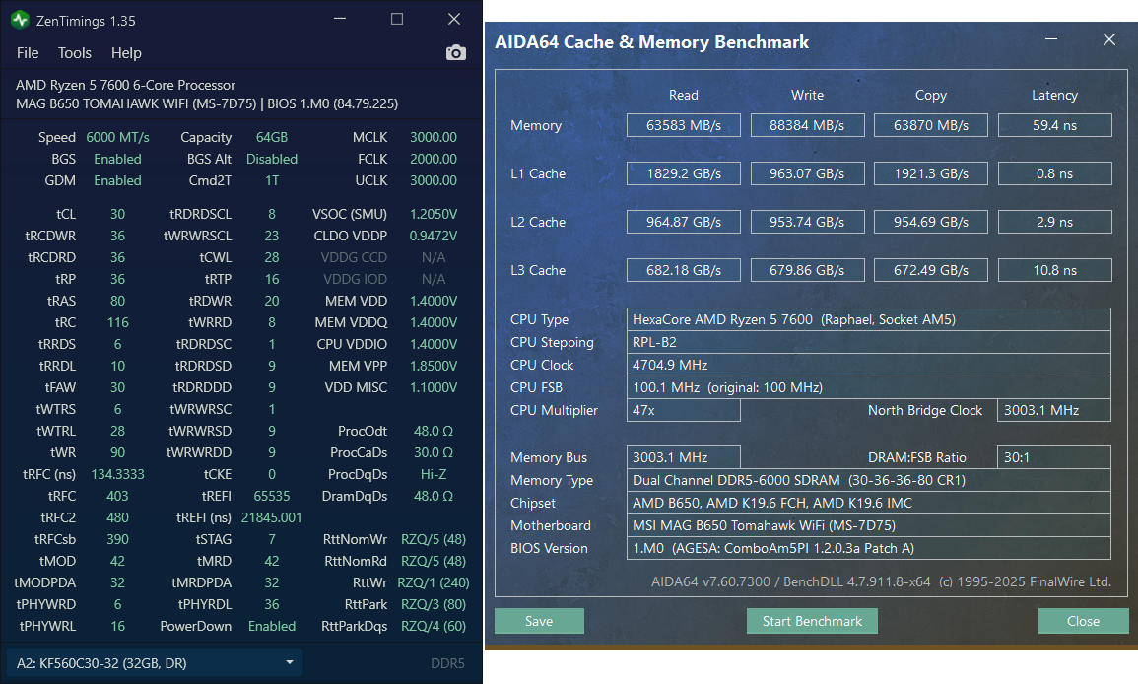Click the Save button in AIDA64
1138x684 pixels.
pyautogui.click(x=539, y=621)
